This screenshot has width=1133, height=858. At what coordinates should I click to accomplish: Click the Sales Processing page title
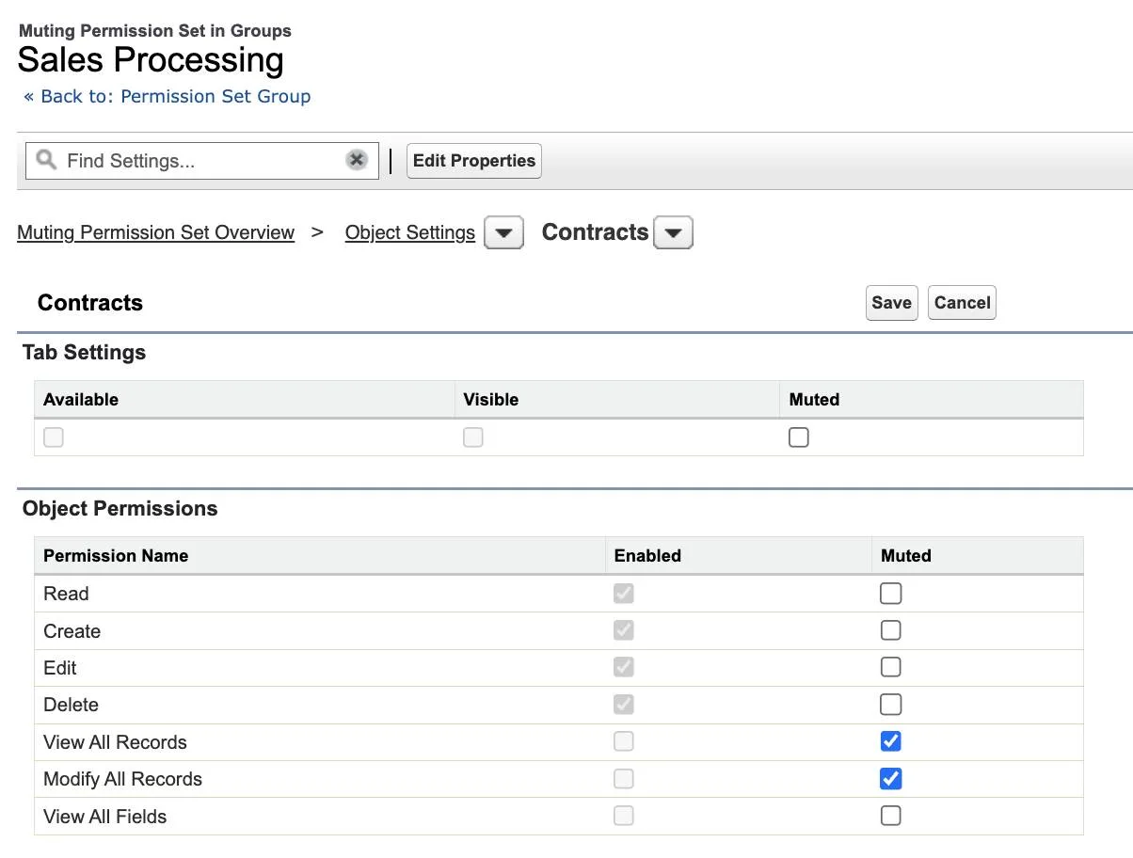[151, 59]
